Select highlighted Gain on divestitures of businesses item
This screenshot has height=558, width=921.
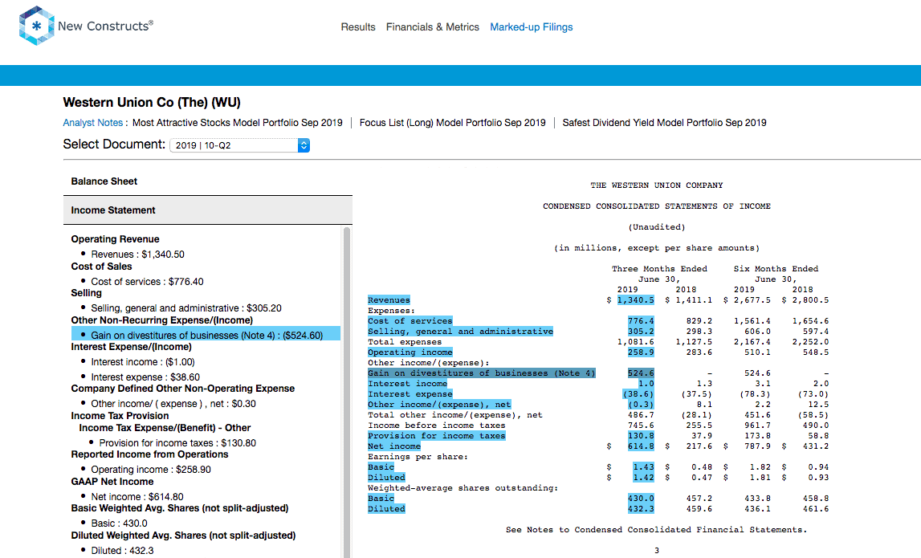tap(206, 334)
